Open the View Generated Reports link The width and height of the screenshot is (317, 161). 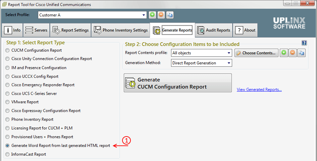click(259, 90)
